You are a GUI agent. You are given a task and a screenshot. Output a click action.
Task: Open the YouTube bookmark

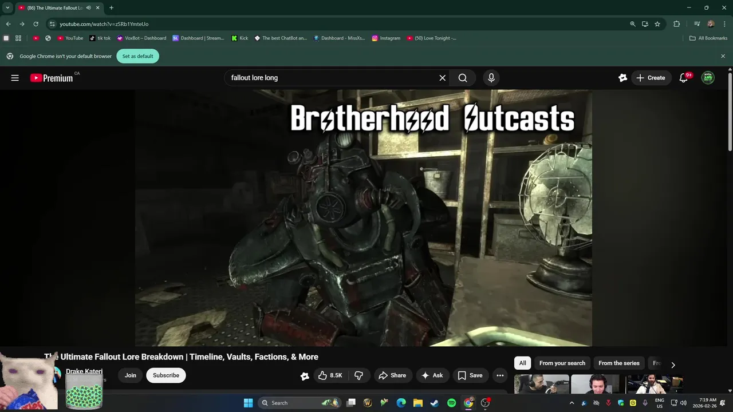[70, 38]
